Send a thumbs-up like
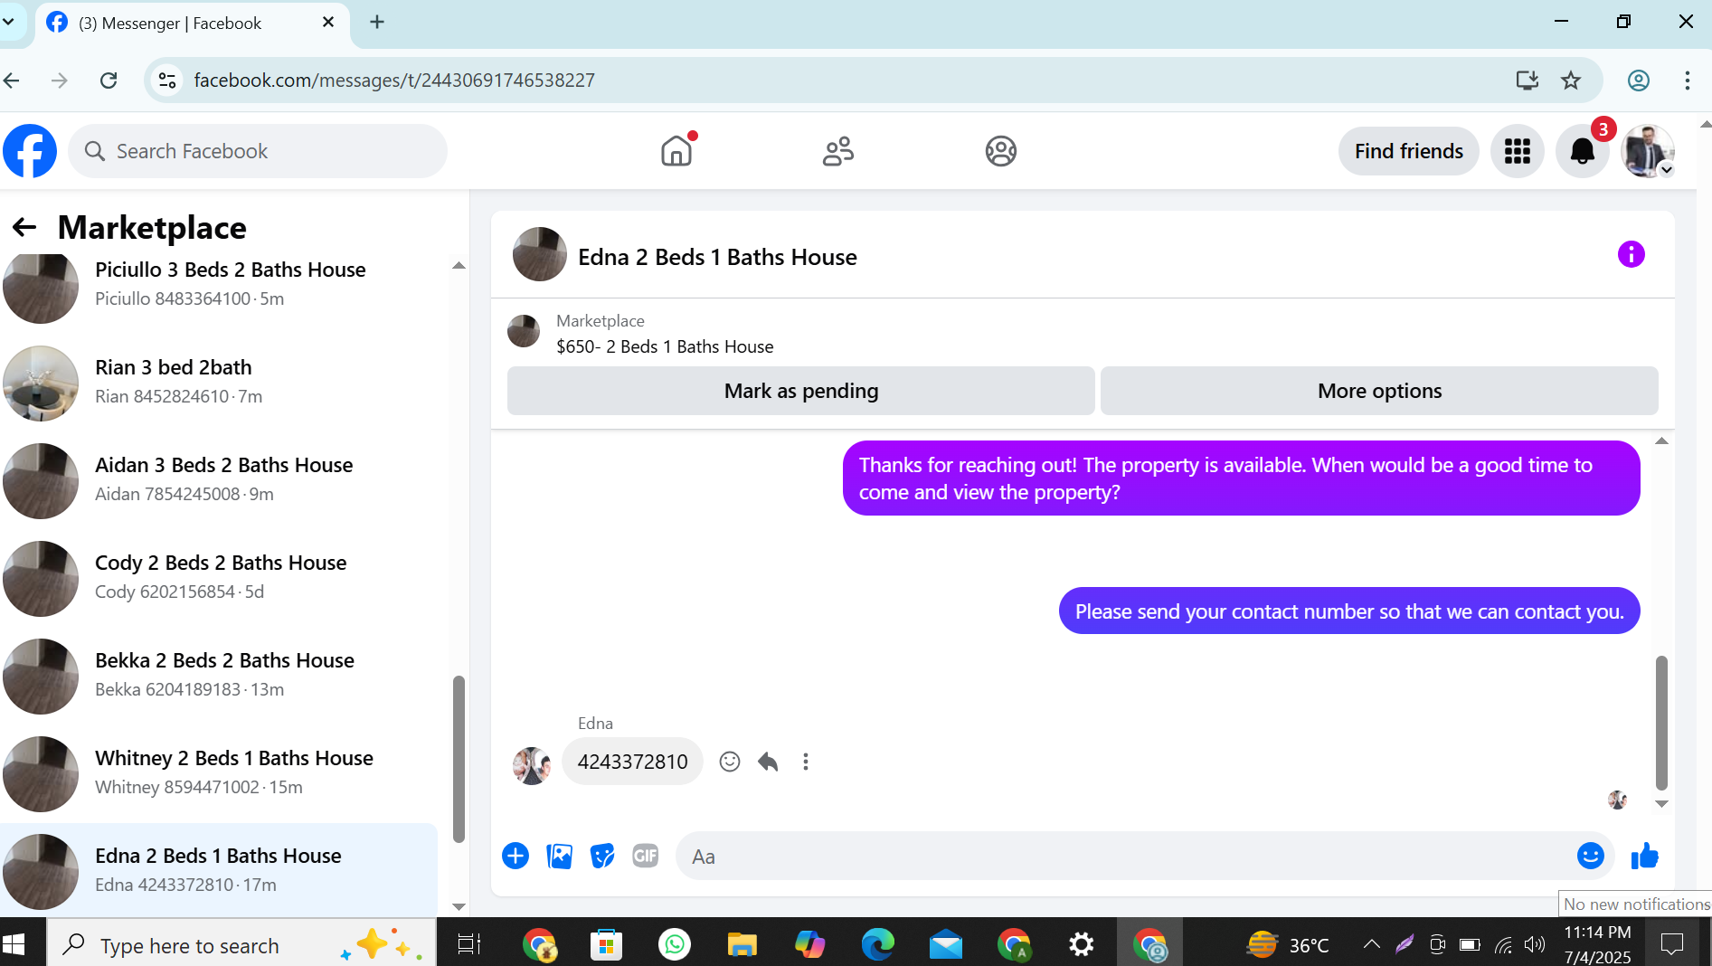The height and width of the screenshot is (966, 1712). pyautogui.click(x=1645, y=856)
